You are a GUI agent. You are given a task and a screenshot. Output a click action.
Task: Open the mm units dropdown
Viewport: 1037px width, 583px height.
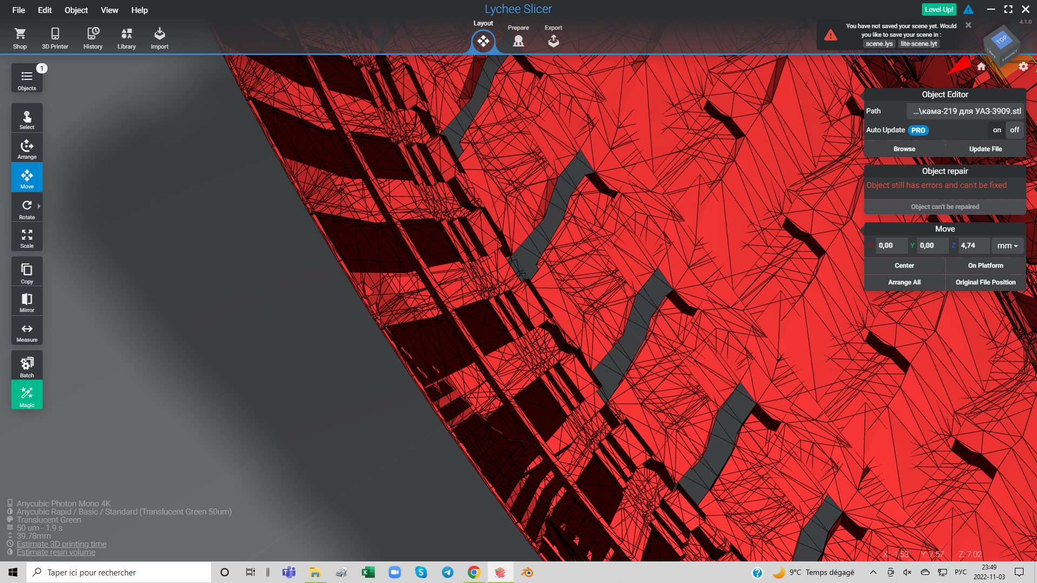1007,246
